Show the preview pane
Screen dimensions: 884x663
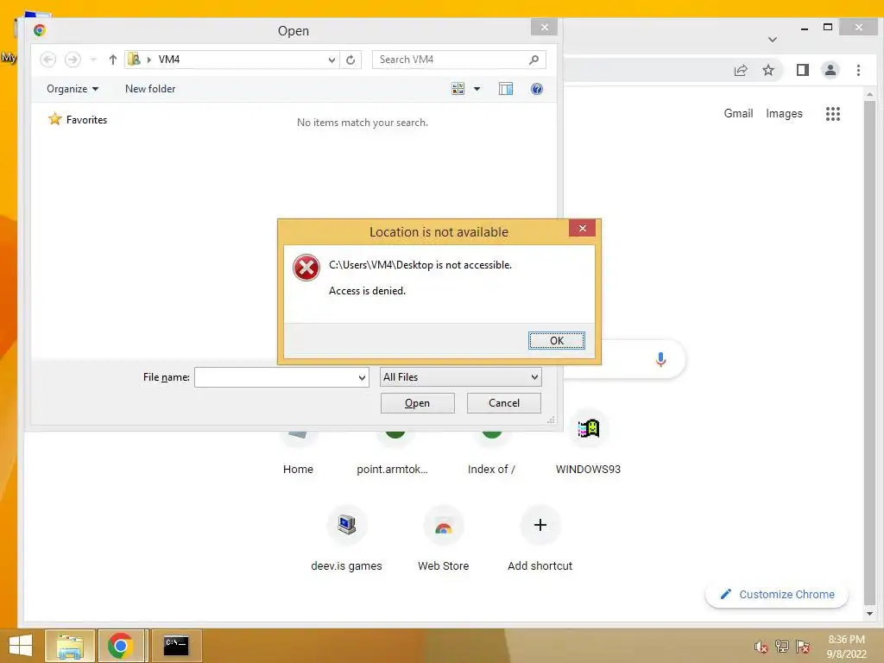click(x=506, y=89)
